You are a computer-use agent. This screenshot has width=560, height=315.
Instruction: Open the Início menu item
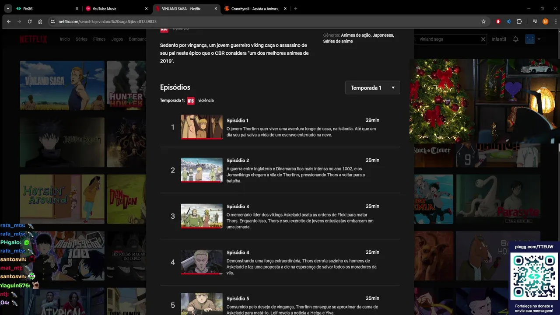point(65,39)
